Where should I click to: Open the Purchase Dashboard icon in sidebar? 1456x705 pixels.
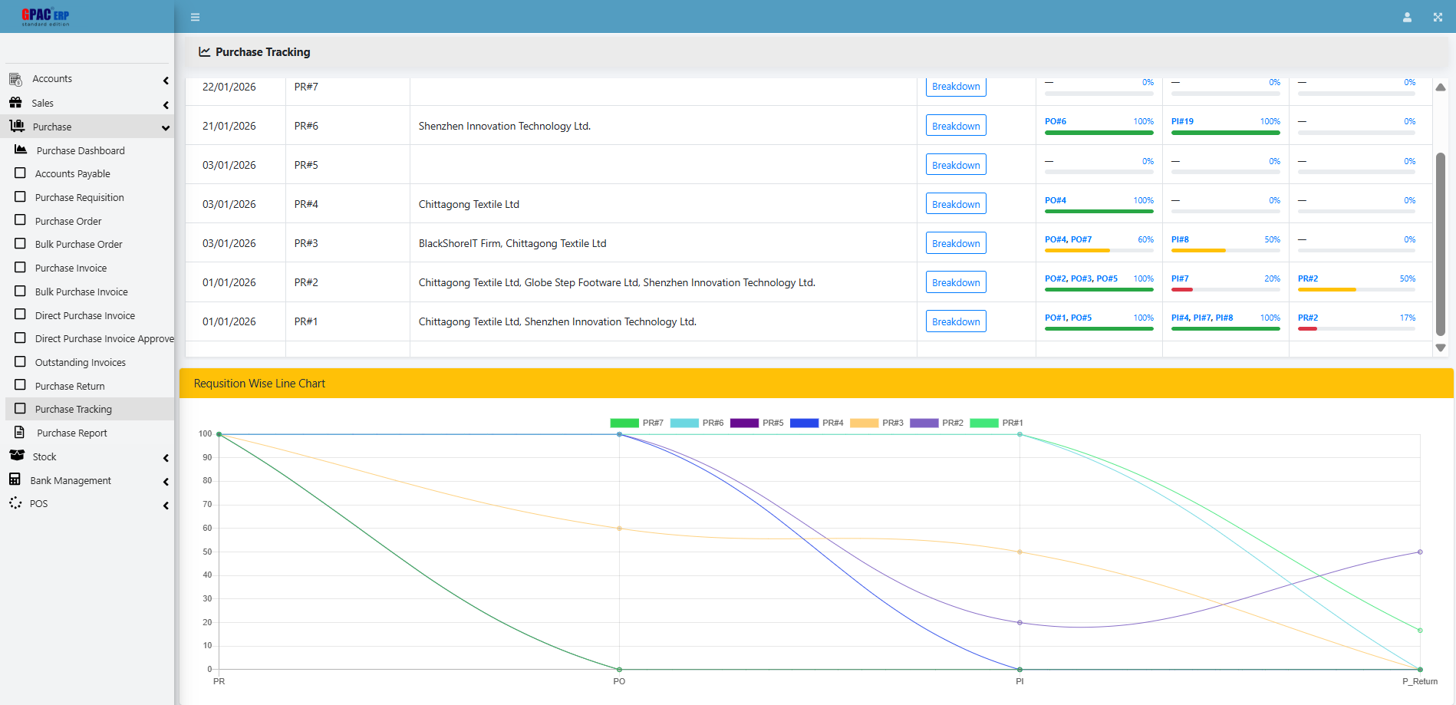pyautogui.click(x=19, y=150)
